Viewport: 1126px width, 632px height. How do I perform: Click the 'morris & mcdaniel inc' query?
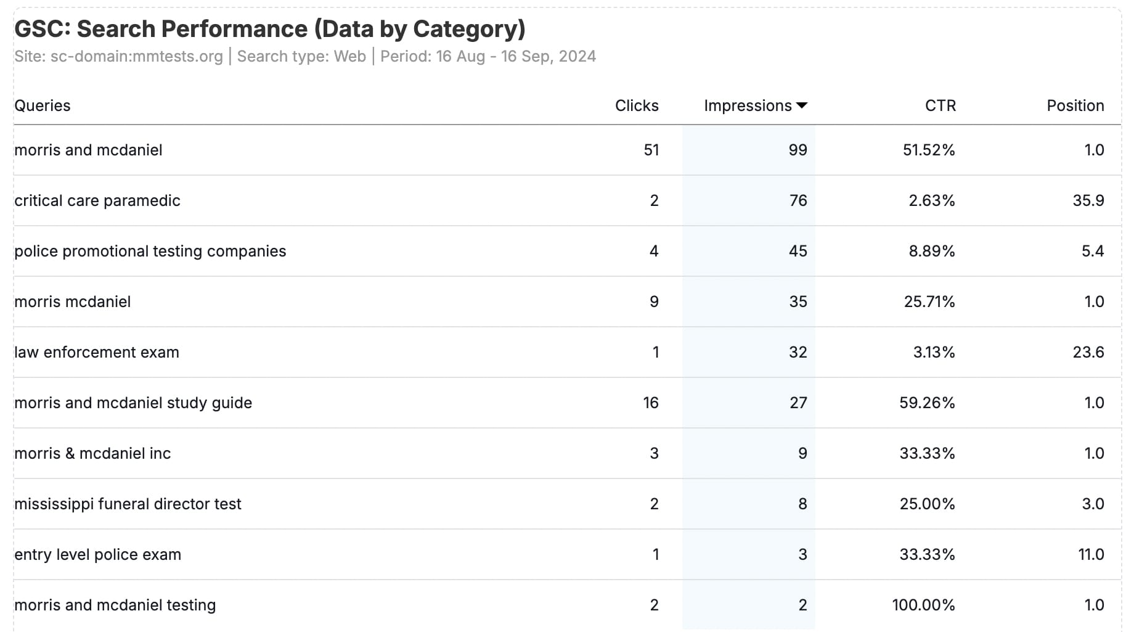coord(92,454)
